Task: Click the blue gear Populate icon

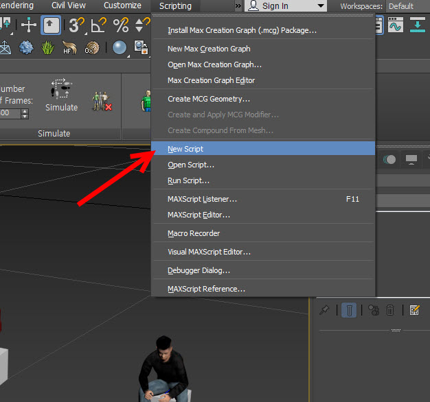Action: [26, 47]
